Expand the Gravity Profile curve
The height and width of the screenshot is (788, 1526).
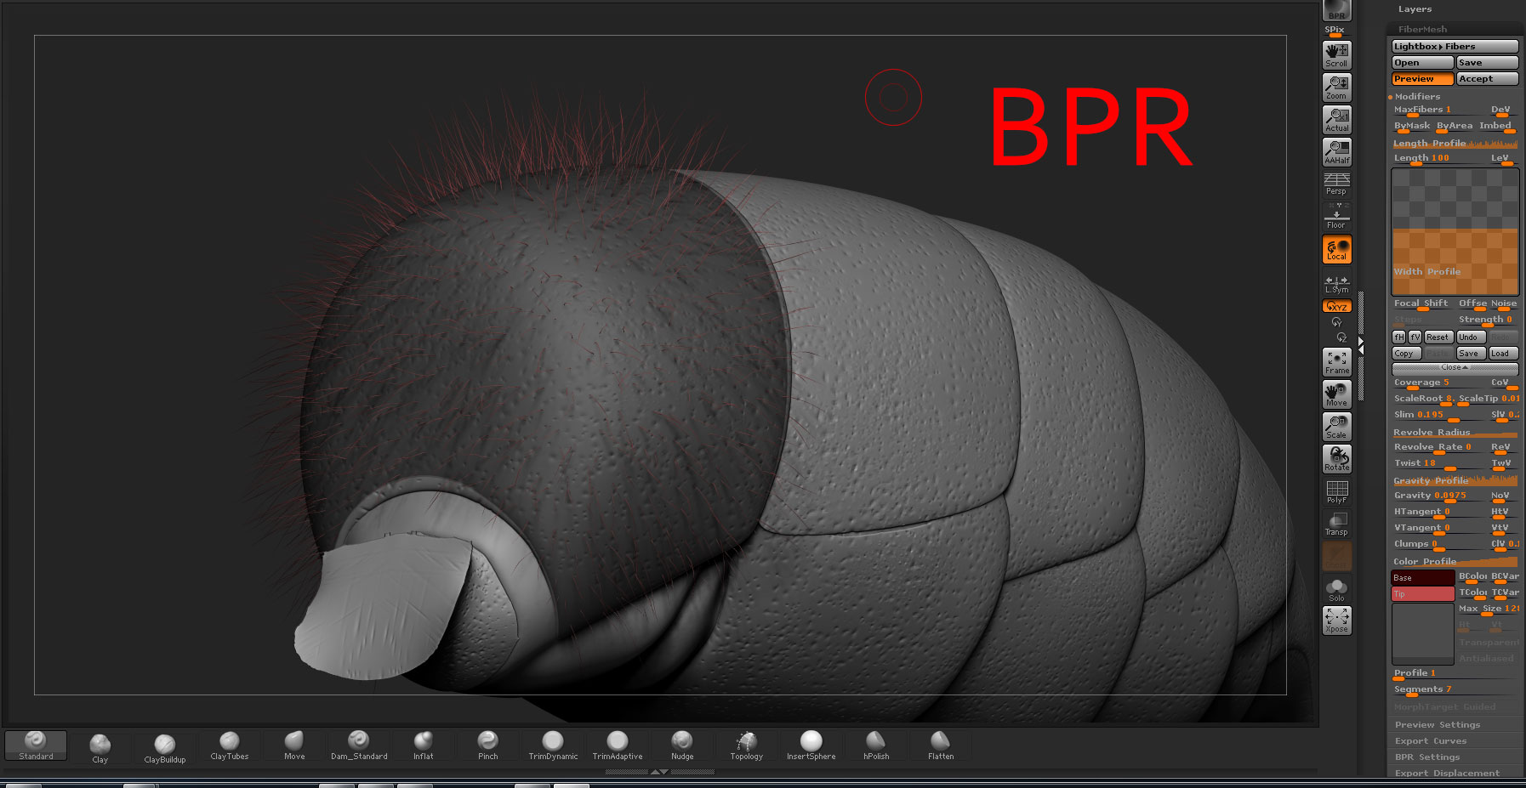(1455, 480)
